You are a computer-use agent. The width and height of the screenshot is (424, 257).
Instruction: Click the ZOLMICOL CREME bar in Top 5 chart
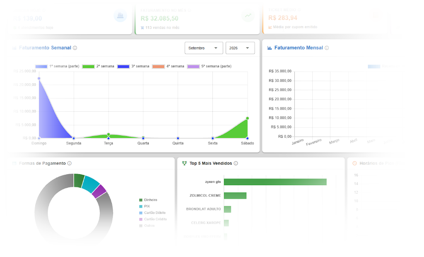click(235, 195)
